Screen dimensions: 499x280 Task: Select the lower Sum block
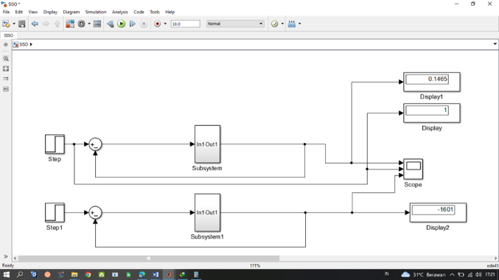[x=95, y=213]
